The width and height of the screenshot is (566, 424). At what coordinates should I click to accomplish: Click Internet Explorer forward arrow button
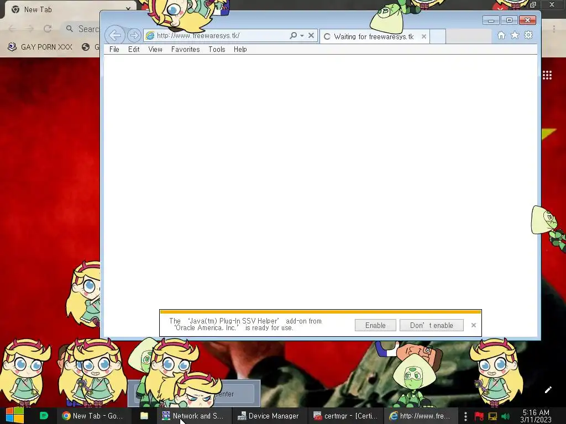coord(134,35)
